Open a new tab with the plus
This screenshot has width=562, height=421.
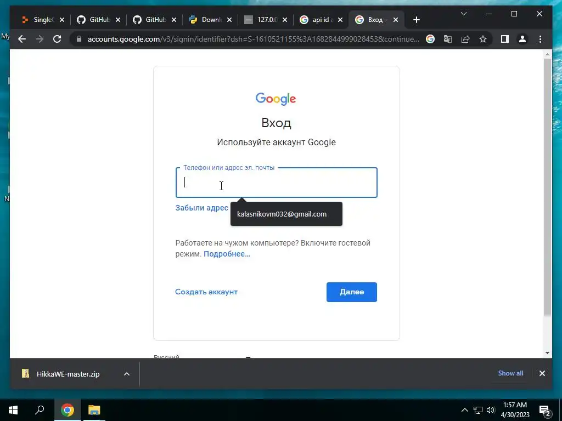coord(416,20)
